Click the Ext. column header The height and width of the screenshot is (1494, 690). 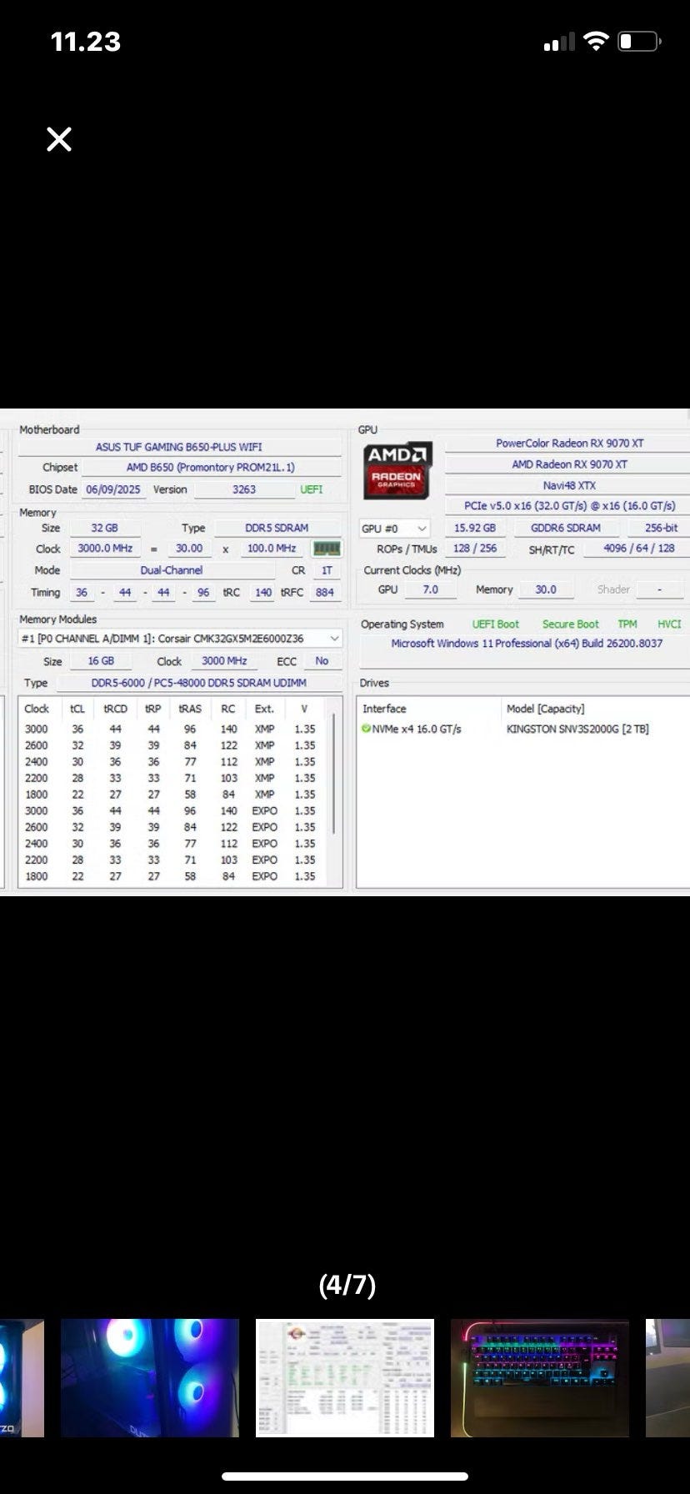coord(264,709)
